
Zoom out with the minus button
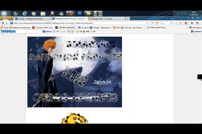pos(176,23)
